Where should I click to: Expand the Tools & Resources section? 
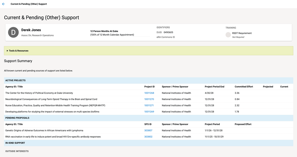click(x=18, y=51)
